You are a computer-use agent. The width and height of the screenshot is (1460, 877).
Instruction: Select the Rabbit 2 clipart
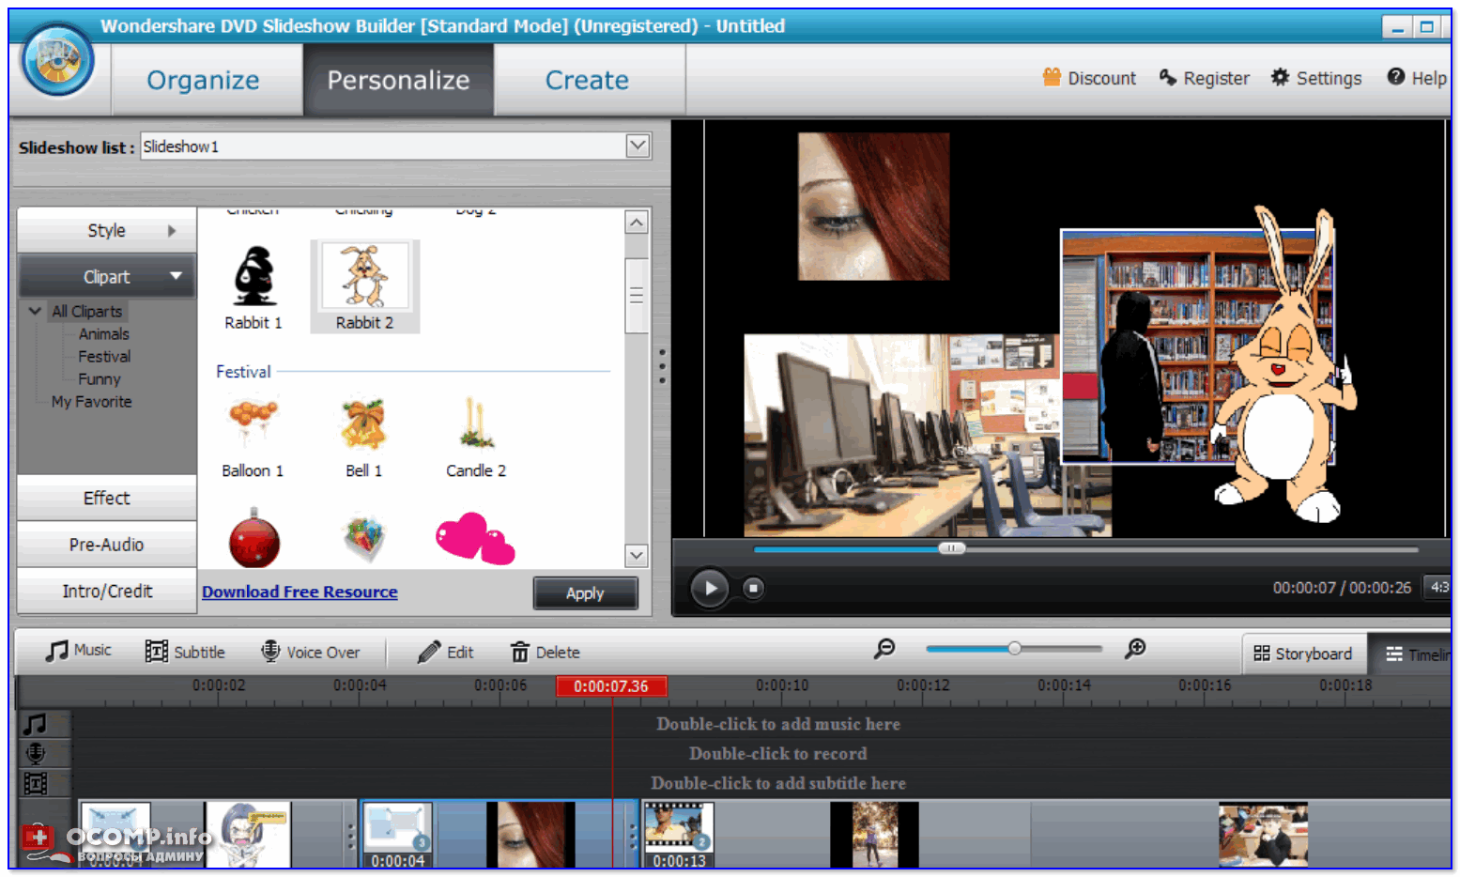click(x=364, y=286)
